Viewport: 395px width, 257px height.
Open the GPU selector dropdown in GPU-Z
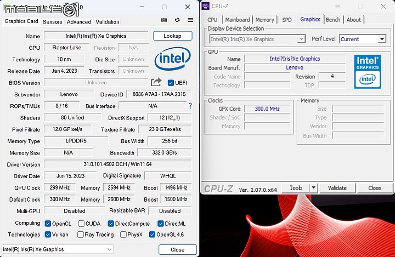pyautogui.click(x=58, y=249)
